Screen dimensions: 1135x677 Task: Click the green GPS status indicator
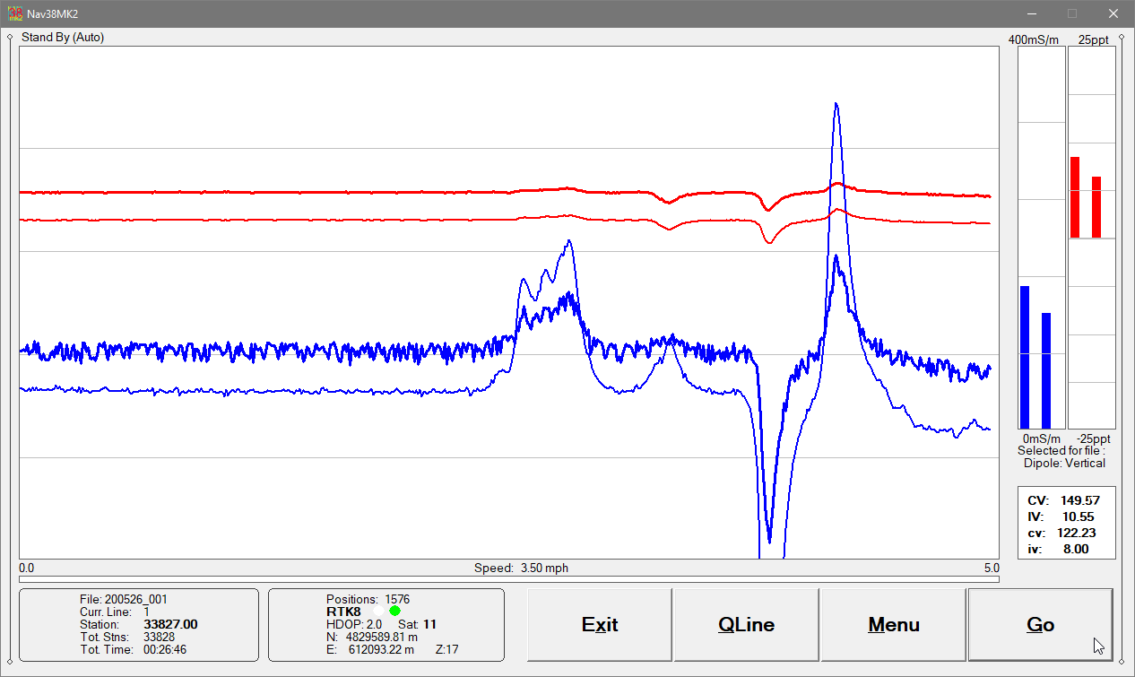[394, 611]
